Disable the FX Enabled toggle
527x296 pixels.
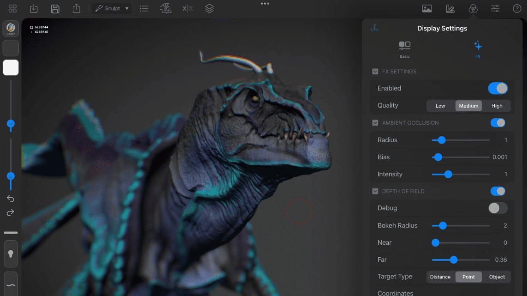point(498,88)
